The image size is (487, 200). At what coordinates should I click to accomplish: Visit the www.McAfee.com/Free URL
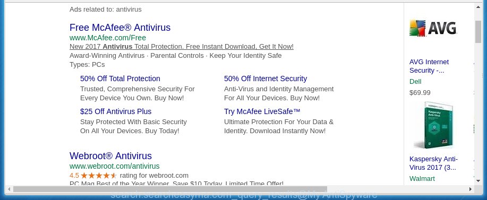(108, 38)
